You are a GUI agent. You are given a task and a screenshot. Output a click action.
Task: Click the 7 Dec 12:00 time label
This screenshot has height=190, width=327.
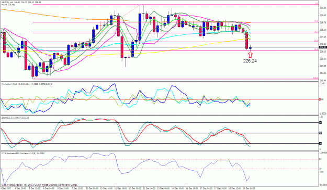[77, 188]
